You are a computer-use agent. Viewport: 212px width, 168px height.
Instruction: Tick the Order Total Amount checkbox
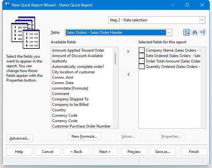coord(142,61)
